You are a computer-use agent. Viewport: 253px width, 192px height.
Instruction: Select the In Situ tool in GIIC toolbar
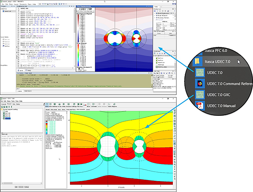pos(59,105)
